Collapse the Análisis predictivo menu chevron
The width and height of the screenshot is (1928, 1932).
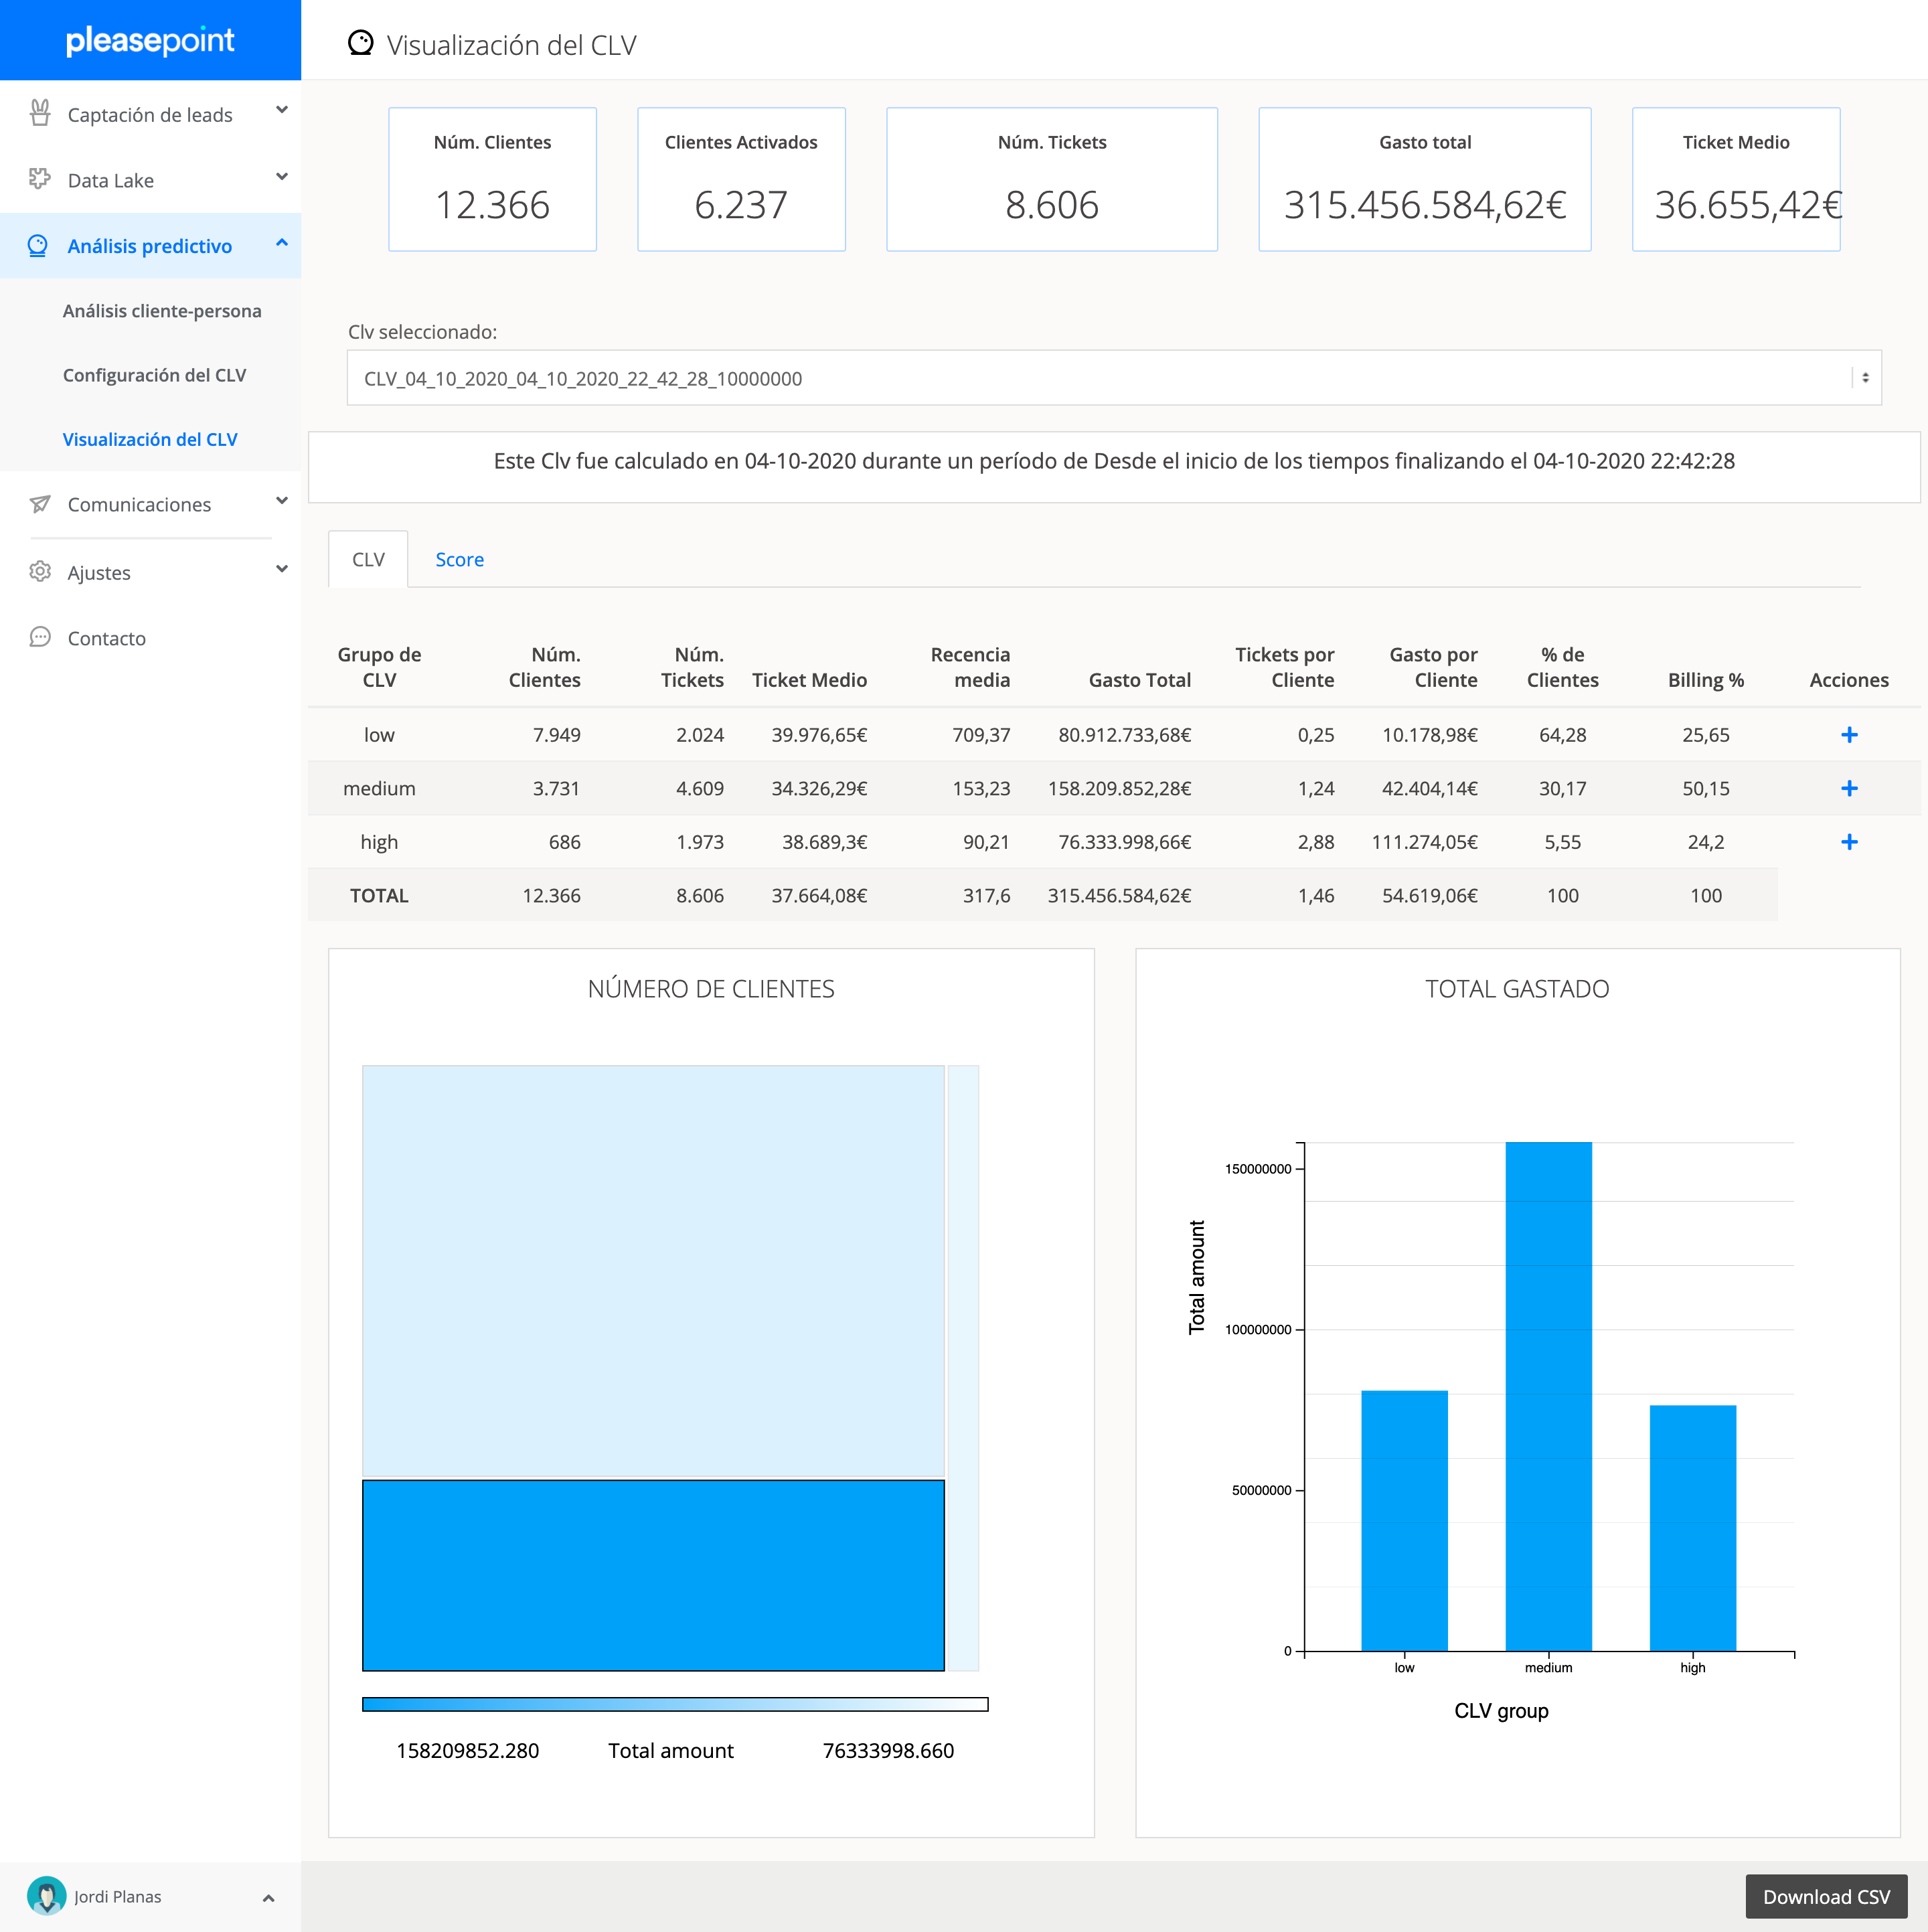tap(282, 243)
